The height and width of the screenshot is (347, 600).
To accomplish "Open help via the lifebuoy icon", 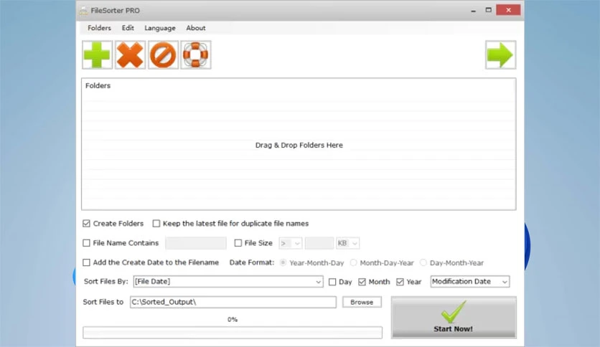I will pos(195,55).
